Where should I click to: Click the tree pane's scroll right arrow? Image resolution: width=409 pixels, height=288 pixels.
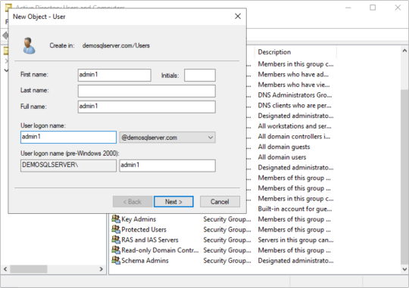[x=101, y=269]
